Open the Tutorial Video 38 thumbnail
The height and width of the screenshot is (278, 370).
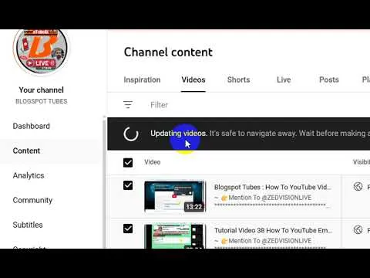point(175,236)
